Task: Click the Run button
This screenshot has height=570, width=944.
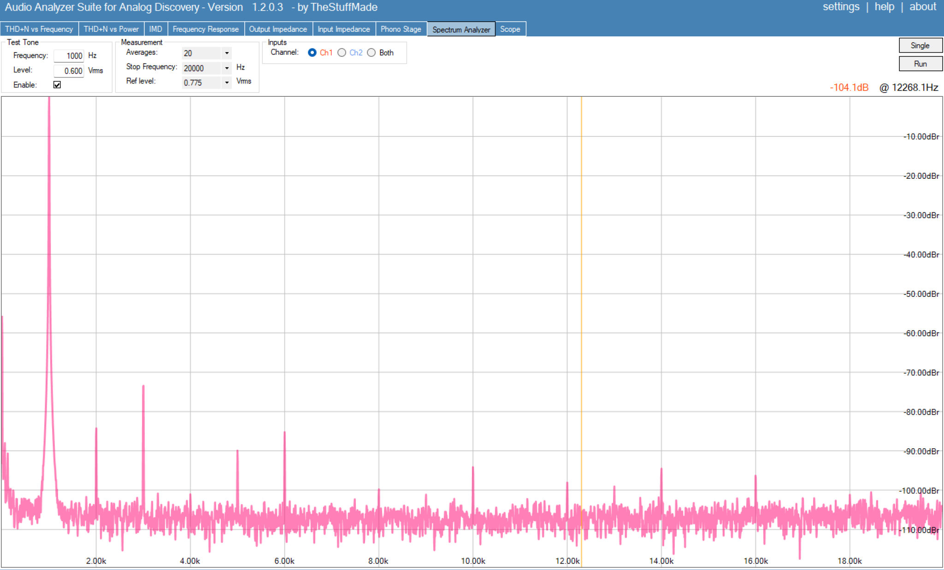Action: point(920,64)
